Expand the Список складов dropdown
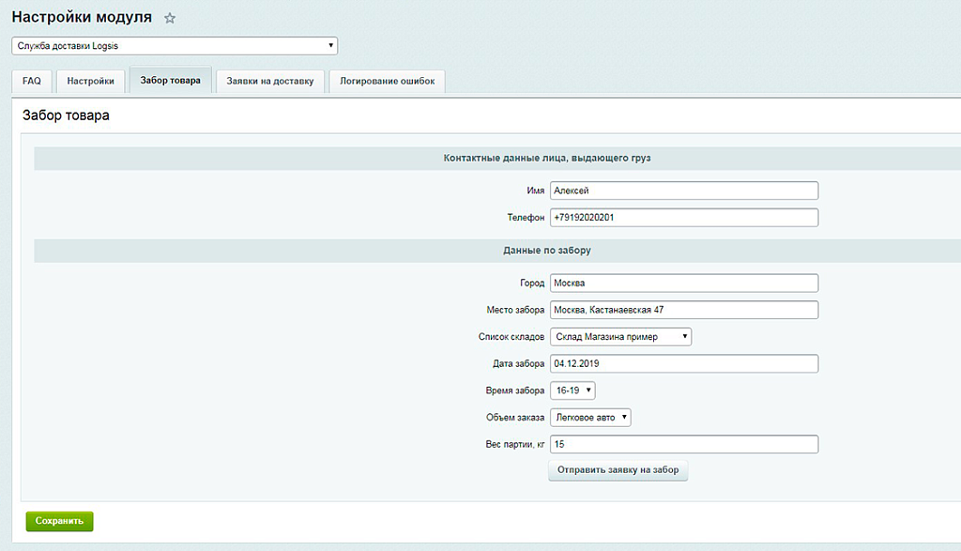 (620, 337)
